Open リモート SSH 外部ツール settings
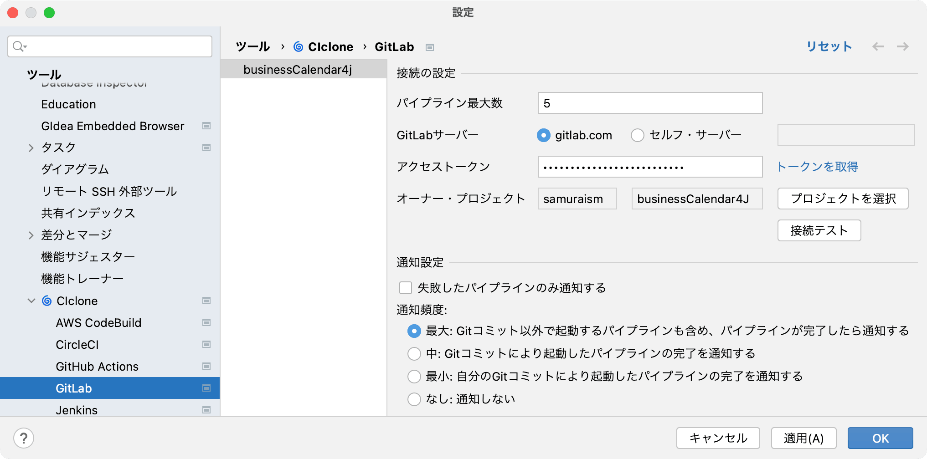927x459 pixels. pyautogui.click(x=110, y=191)
